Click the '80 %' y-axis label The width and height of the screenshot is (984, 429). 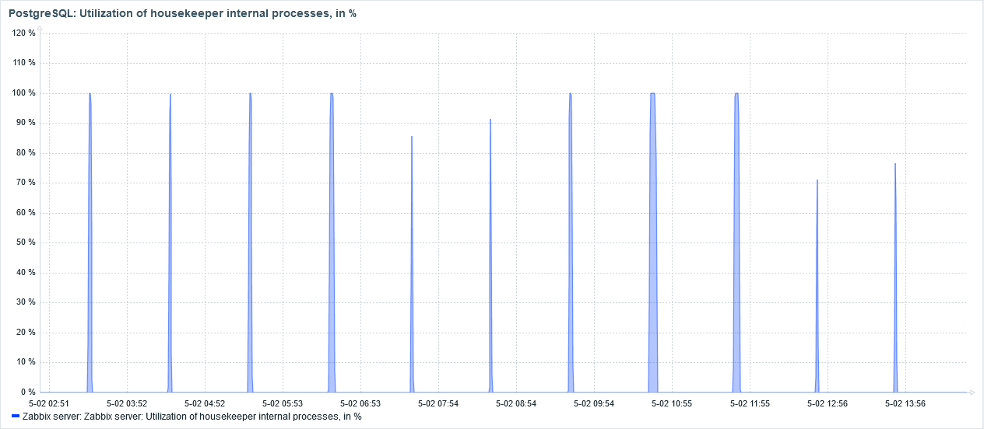pos(26,153)
